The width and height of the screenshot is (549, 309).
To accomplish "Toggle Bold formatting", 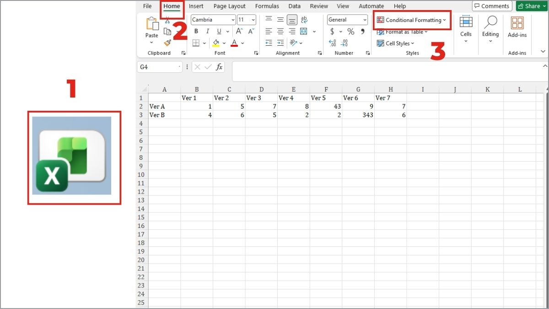I will coord(196,32).
